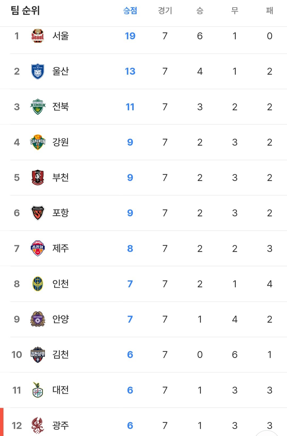Tap the 팀 순위 title
This screenshot has height=436, width=287.
click(x=25, y=11)
